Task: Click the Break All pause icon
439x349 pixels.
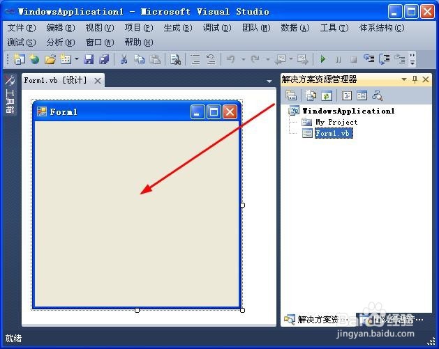Action: pyautogui.click(x=338, y=59)
